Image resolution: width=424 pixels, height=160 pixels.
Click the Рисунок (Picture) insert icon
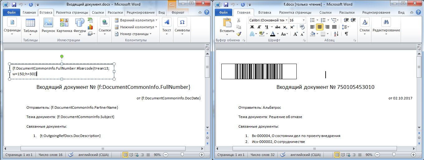tap(48, 25)
